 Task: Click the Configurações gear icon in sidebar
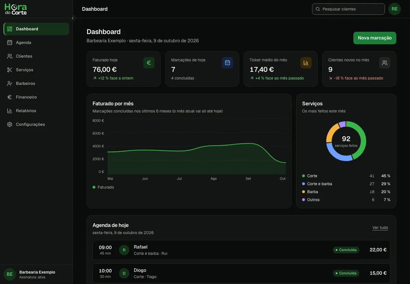(10, 124)
